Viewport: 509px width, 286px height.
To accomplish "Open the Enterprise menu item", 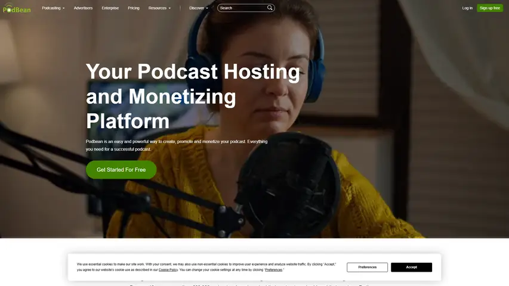I will pyautogui.click(x=110, y=8).
